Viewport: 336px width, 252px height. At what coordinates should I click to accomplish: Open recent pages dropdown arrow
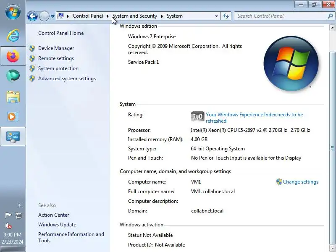click(52, 16)
